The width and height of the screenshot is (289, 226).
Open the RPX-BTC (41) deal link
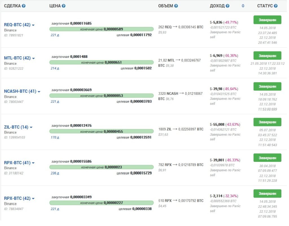click(17, 163)
